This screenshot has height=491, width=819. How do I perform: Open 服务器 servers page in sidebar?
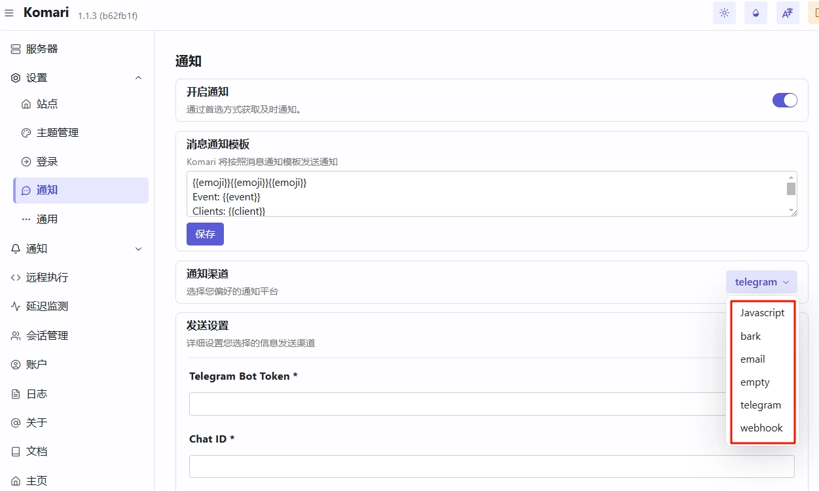(42, 49)
